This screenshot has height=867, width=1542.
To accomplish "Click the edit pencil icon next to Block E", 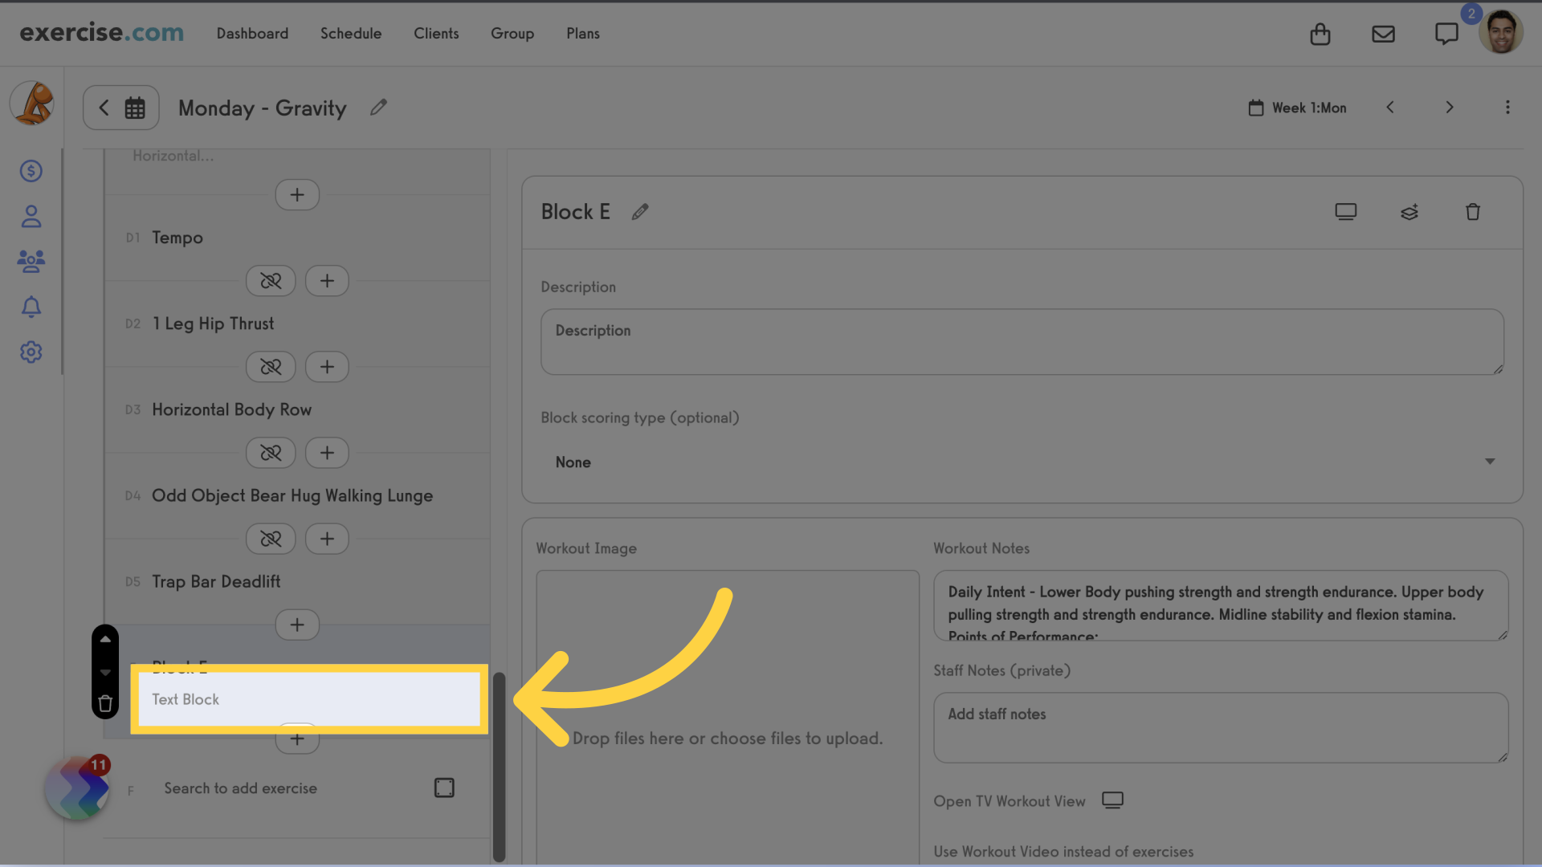I will pyautogui.click(x=641, y=210).
